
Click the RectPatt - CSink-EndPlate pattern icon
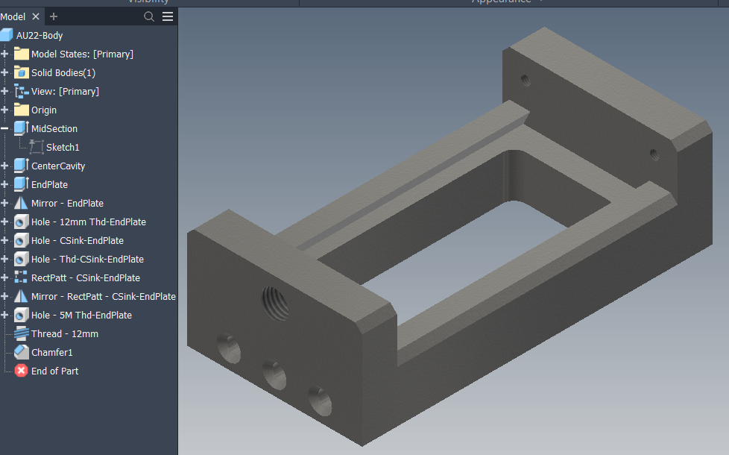20,277
